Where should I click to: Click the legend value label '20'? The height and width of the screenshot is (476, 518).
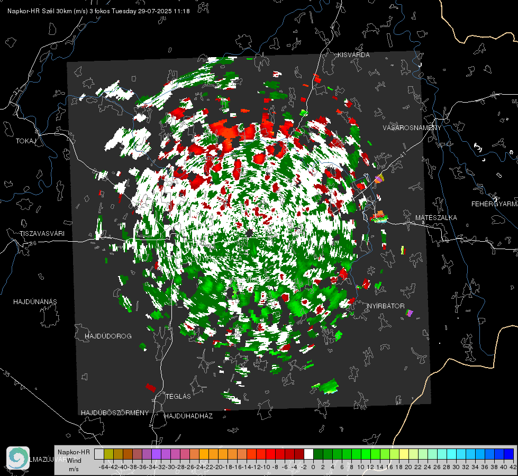click(x=408, y=468)
